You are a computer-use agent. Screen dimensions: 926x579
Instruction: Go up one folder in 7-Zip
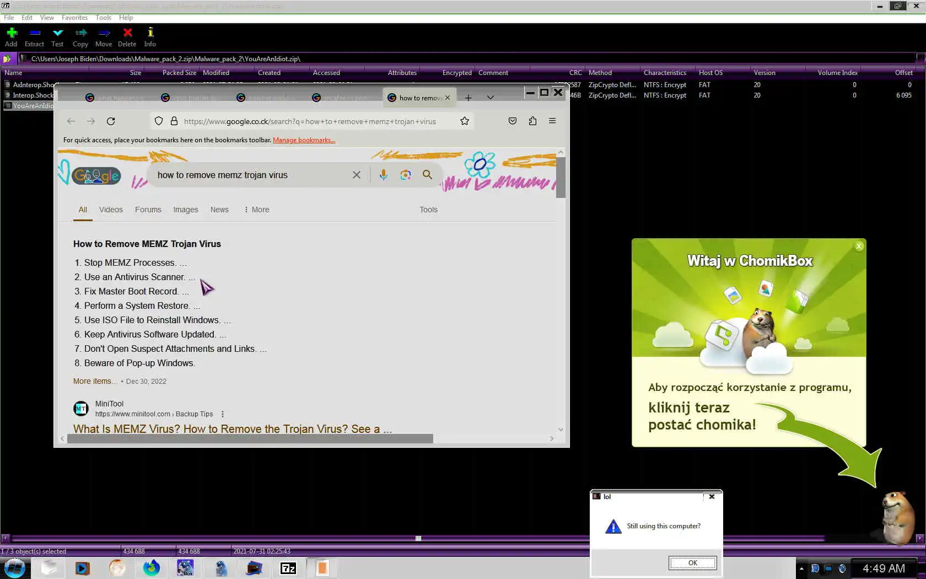[x=7, y=58]
